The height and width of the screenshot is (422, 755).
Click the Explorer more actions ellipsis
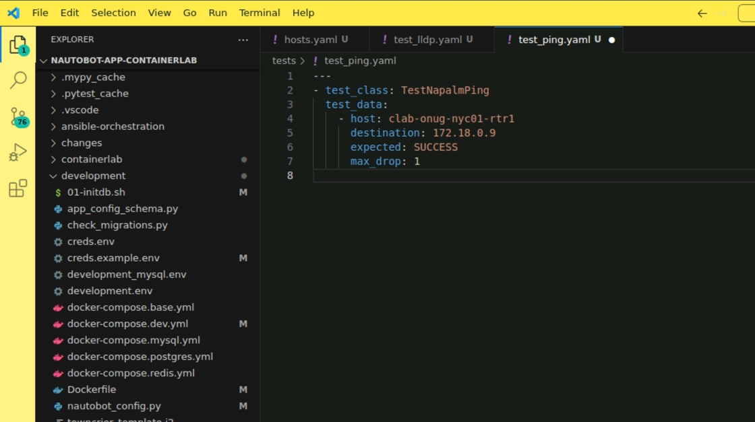(243, 40)
